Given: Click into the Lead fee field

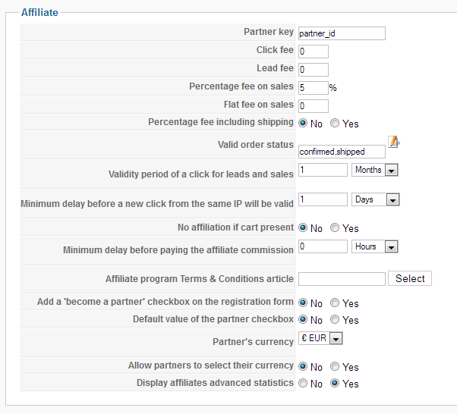Looking at the screenshot, I should point(314,70).
